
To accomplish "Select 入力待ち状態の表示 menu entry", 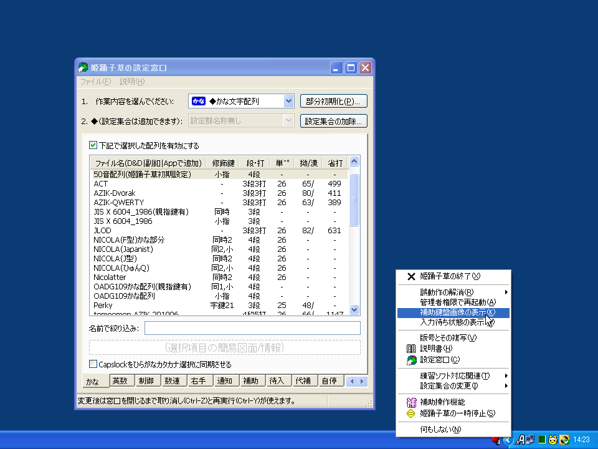I will coord(453,322).
